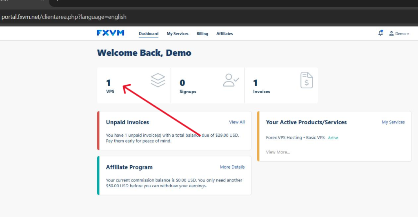This screenshot has width=418, height=217.
Task: Go to My Services menu
Action: tap(177, 34)
